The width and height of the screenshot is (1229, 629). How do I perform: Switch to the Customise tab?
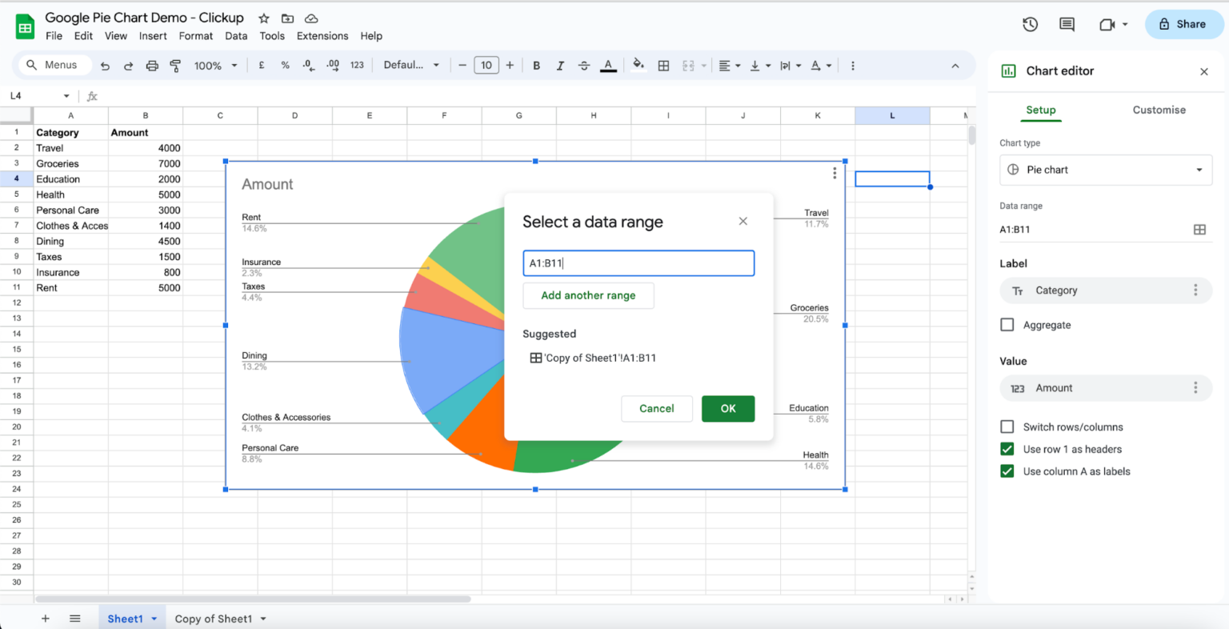tap(1159, 110)
